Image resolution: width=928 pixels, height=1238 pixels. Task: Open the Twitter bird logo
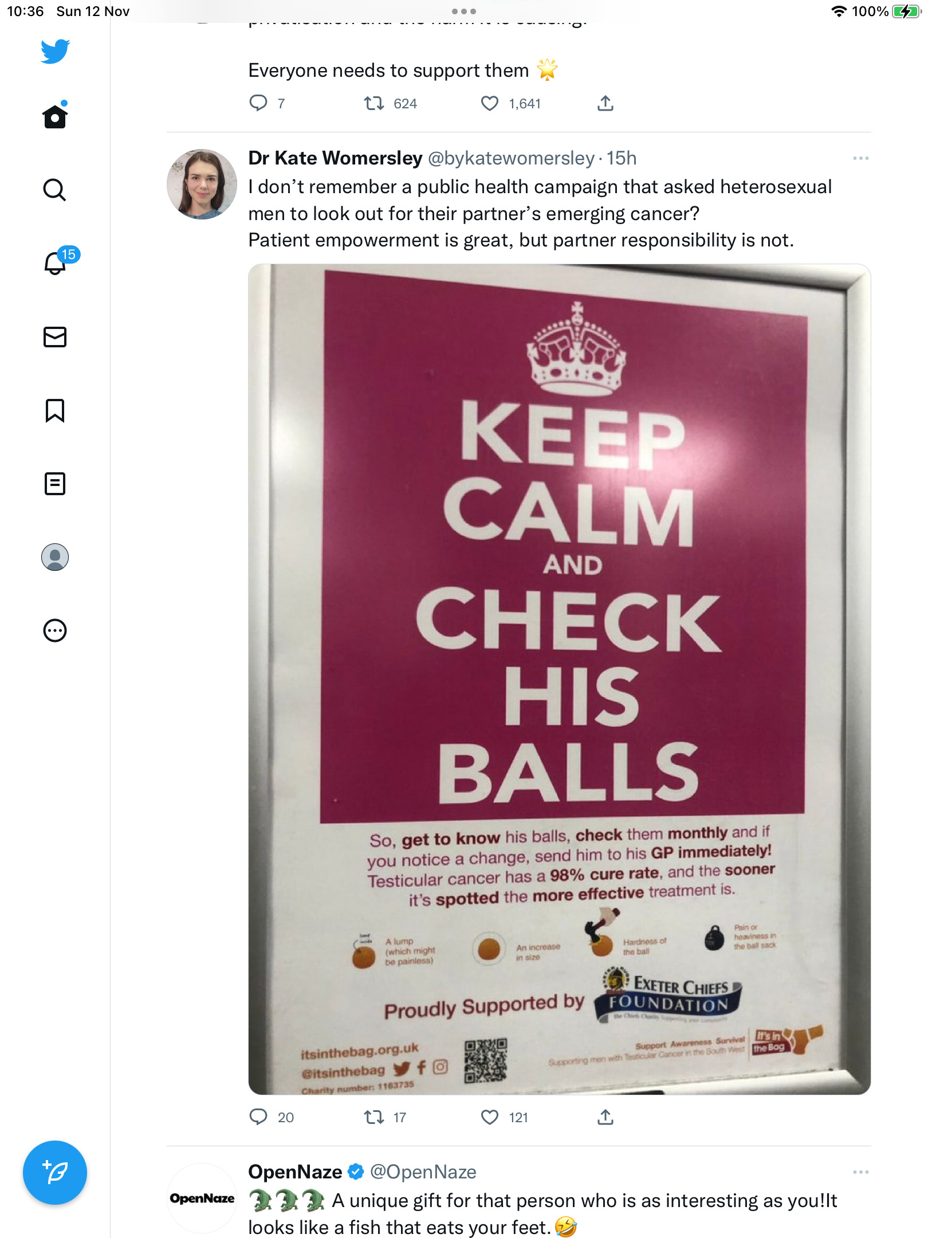[55, 51]
